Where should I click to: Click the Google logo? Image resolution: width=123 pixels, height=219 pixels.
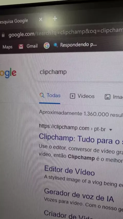pyautogui.click(x=8, y=73)
